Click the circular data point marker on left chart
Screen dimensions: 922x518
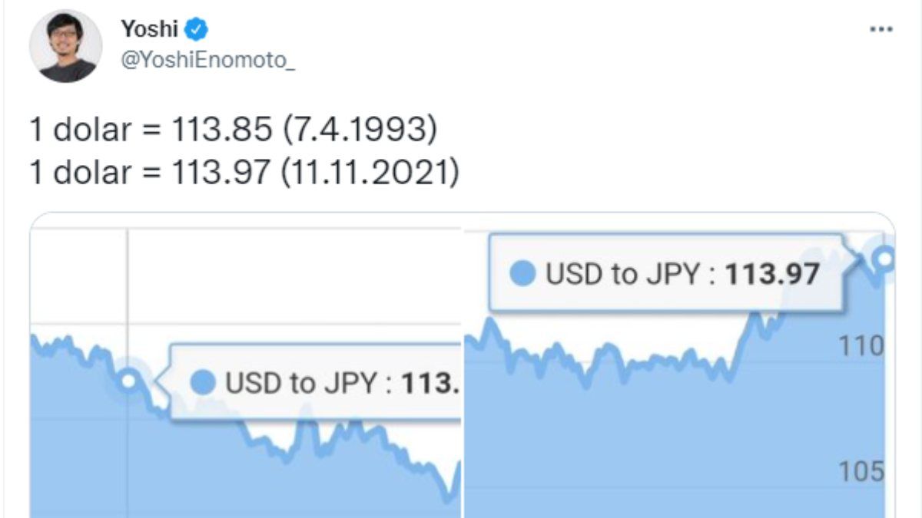click(129, 380)
